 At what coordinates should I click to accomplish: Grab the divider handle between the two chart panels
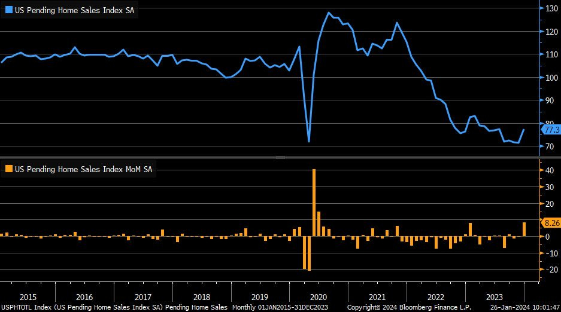(x=280, y=157)
